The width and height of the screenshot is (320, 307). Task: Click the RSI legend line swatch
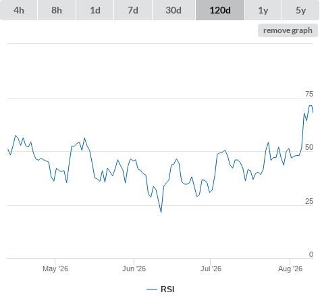tap(152, 289)
